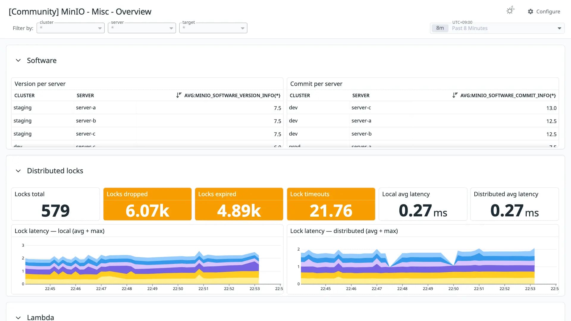This screenshot has height=321, width=571.
Task: Open the server filter dropdown
Action: (x=142, y=28)
